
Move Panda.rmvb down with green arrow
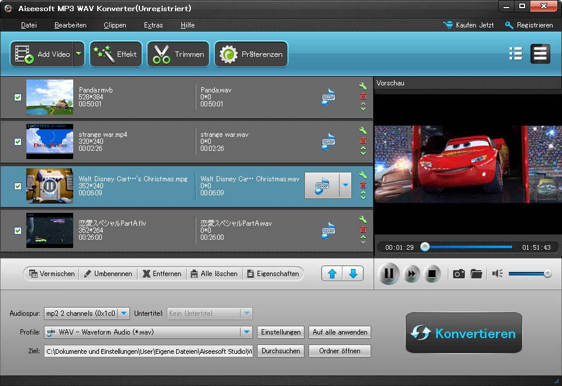363,109
